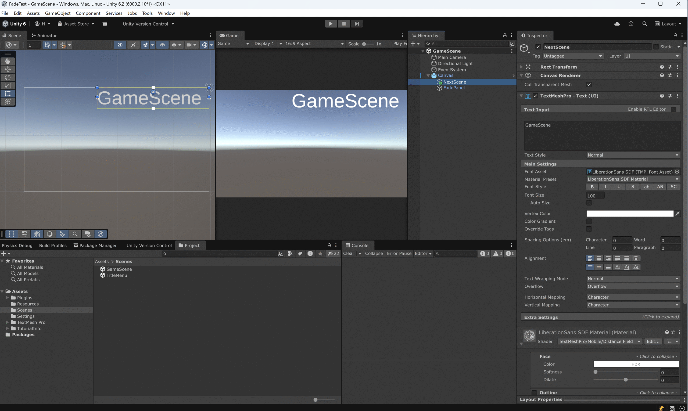The image size is (688, 411).
Task: Expand the Rect Transform component
Action: (x=521, y=67)
